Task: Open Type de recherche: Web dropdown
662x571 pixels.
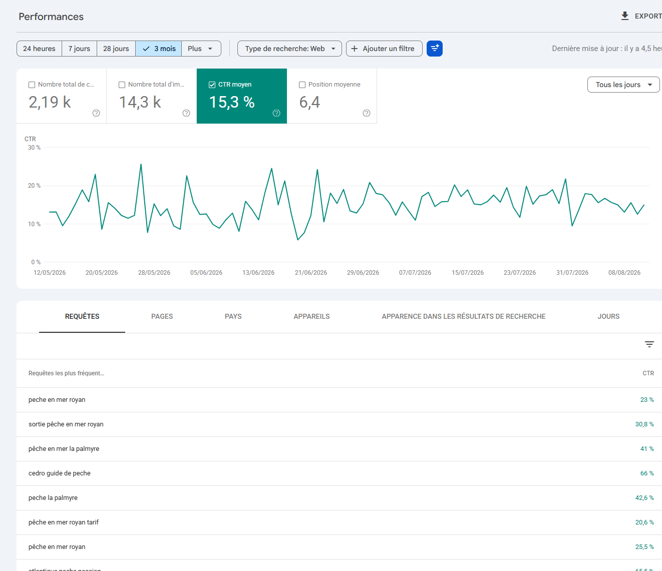Action: [289, 49]
